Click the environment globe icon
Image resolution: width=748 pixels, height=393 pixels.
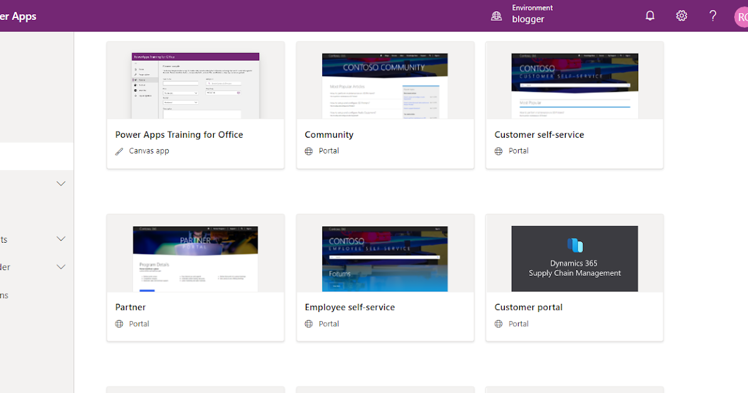click(x=496, y=16)
